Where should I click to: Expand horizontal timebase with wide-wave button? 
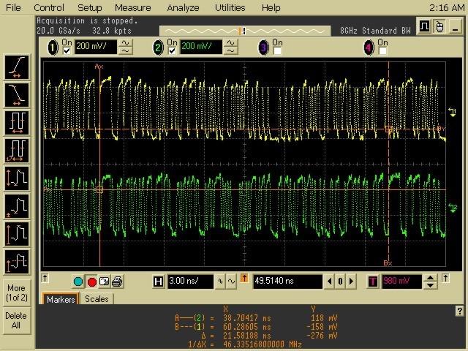tap(231, 281)
